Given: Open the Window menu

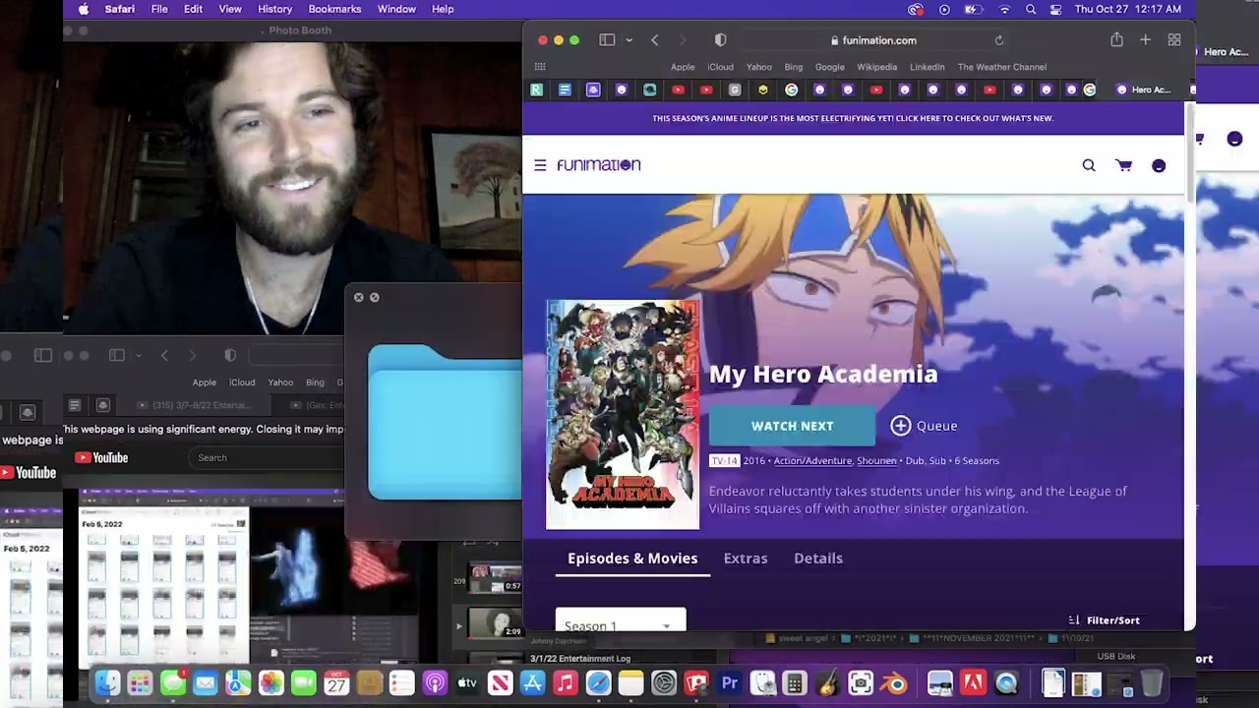Looking at the screenshot, I should pyautogui.click(x=396, y=9).
